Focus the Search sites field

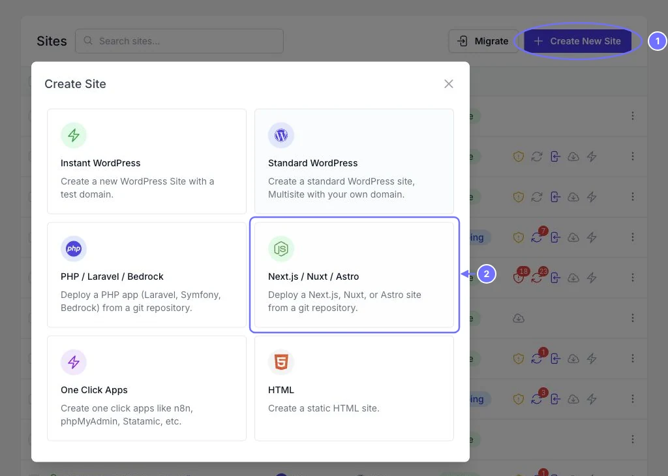179,41
